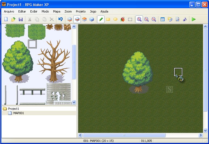Screen dimensions: 209x144
Task: Minimize the RPG Maker XP window
Action: pyautogui.click(x=192, y=5)
